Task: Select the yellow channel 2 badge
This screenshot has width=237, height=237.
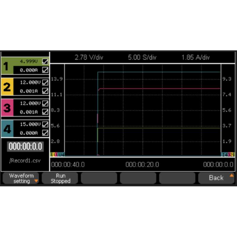Action: tap(7, 87)
